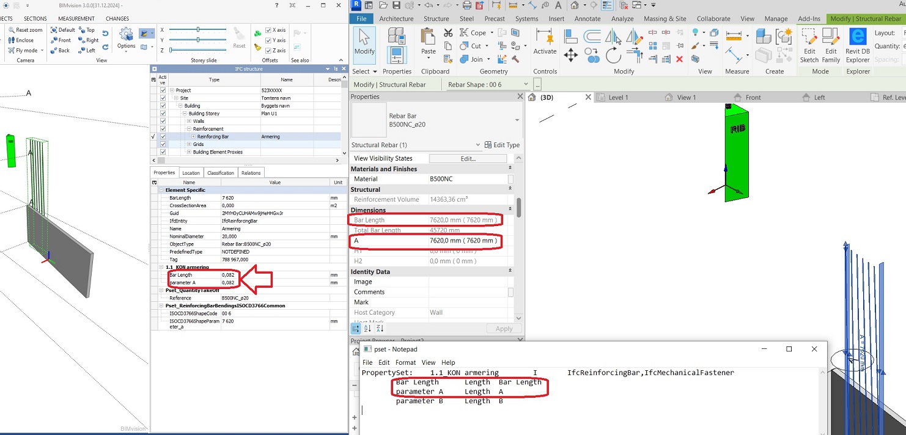Uncheck the X axis checkbox

[268, 30]
